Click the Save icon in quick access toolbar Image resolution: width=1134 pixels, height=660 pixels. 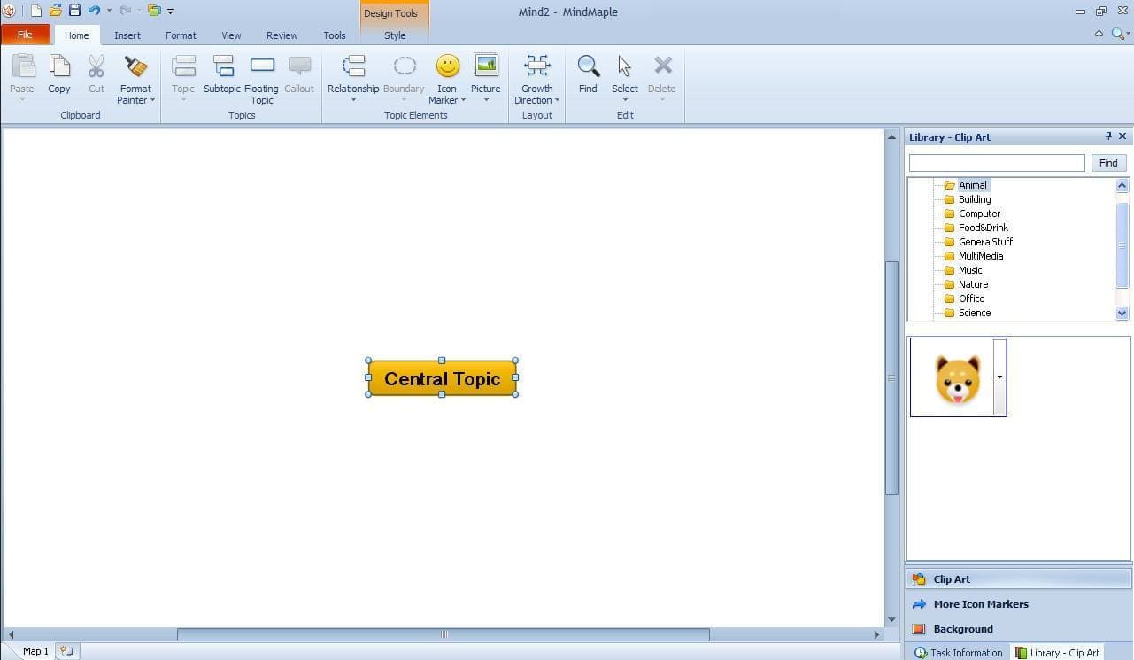74,11
